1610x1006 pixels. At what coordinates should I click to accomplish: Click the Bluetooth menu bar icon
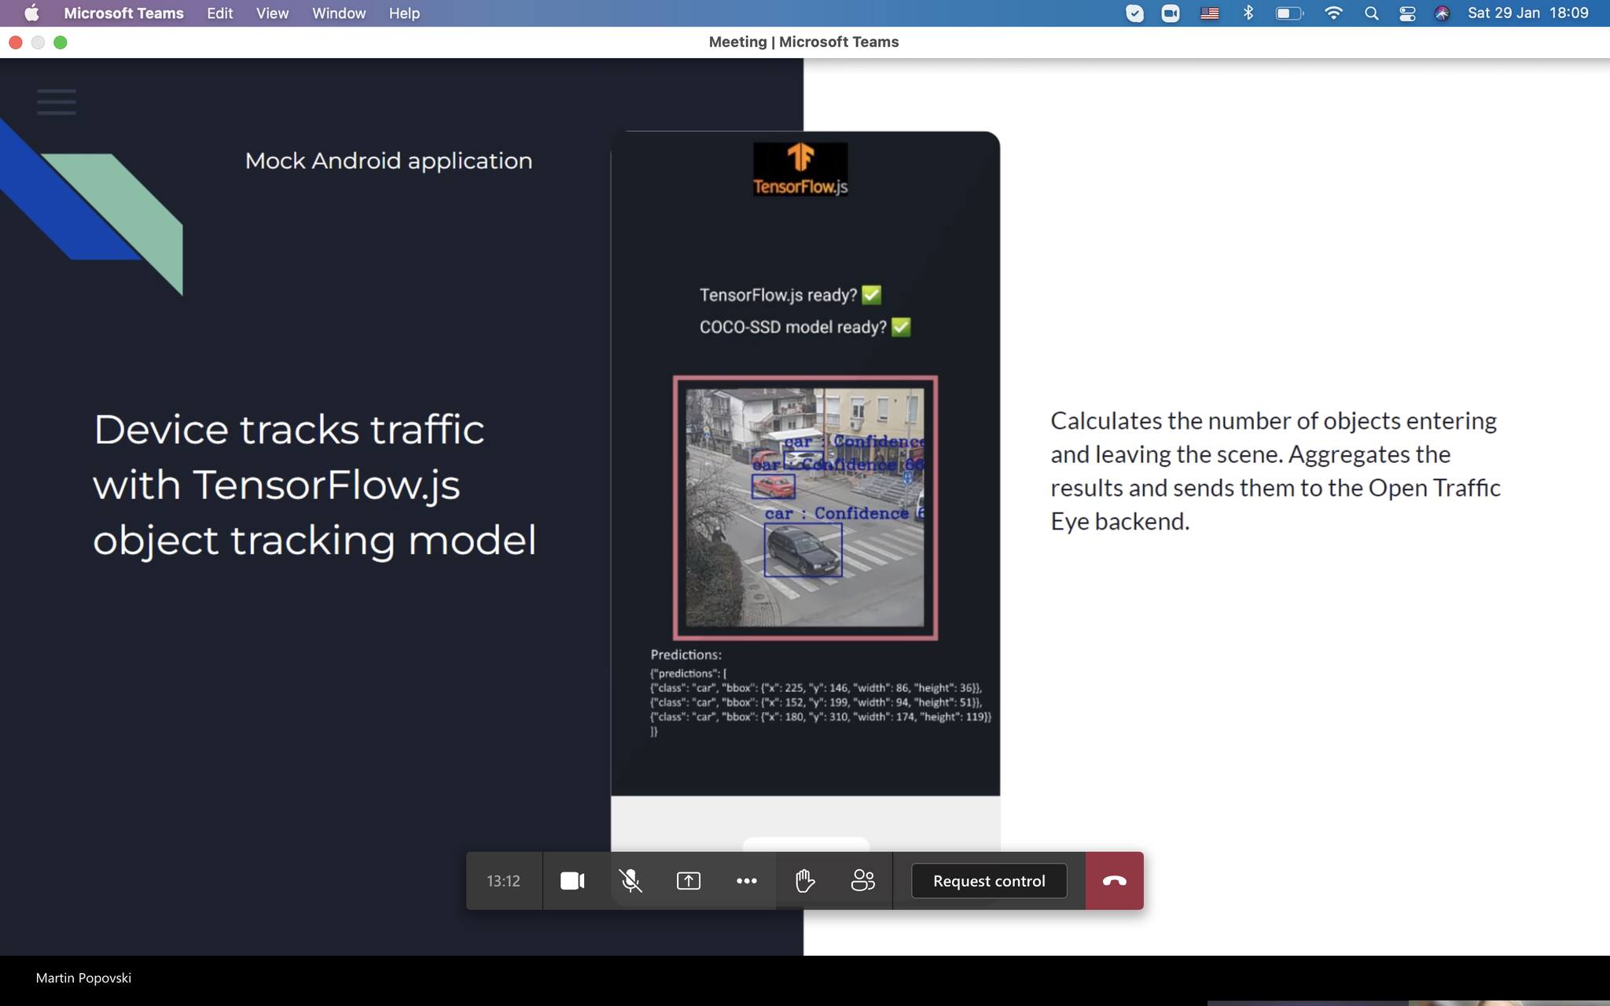tap(1248, 13)
